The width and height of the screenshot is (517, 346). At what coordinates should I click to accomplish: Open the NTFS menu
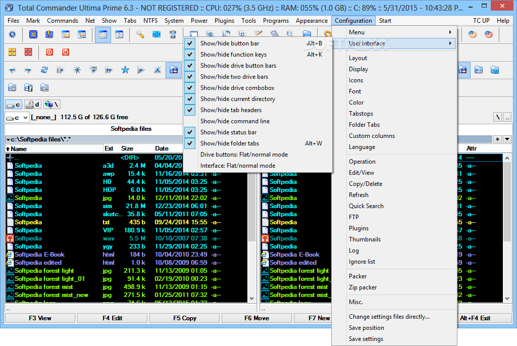click(150, 20)
